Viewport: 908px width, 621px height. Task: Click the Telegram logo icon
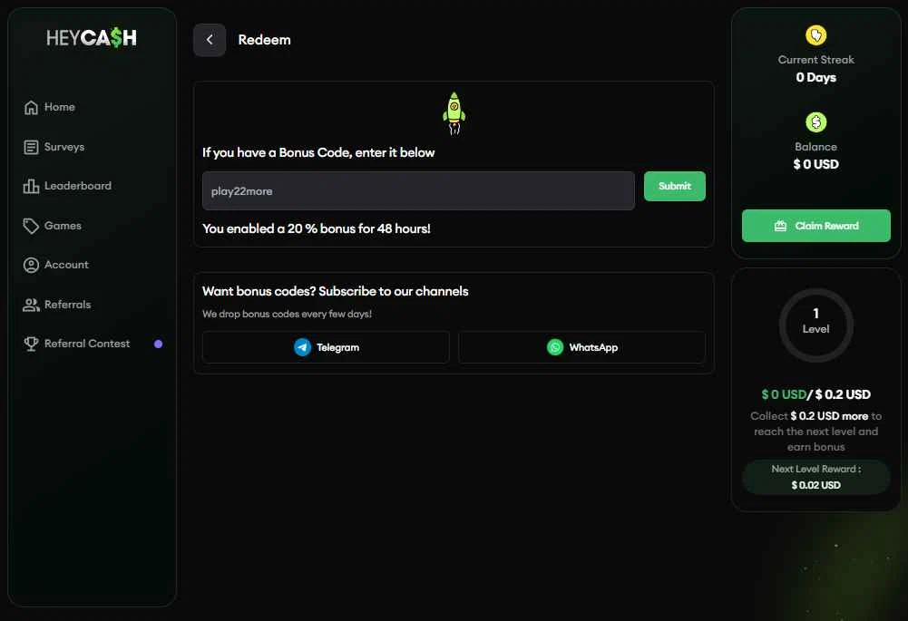point(302,347)
